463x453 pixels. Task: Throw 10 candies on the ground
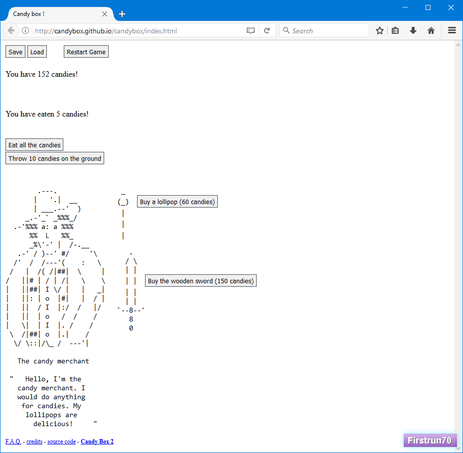tap(55, 158)
